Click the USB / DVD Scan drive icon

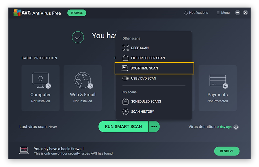126,78
